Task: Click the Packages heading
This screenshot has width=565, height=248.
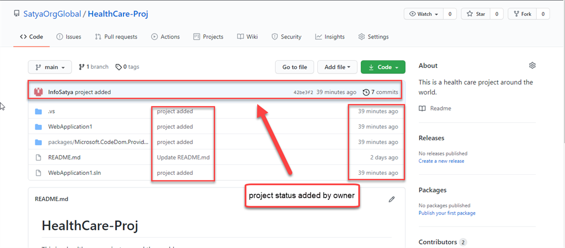Action: [x=433, y=190]
